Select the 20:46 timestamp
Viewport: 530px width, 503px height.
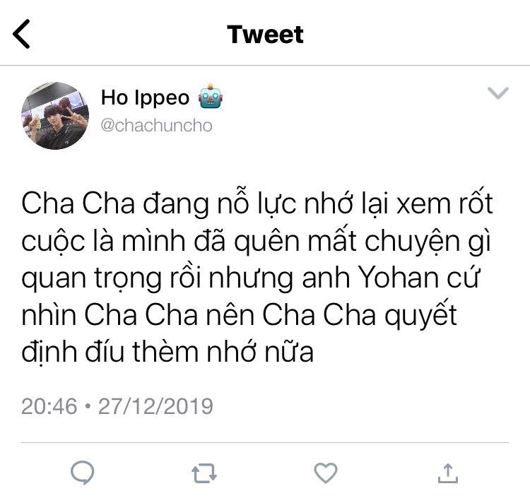(49, 406)
